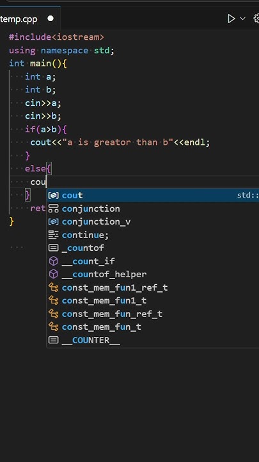Click the 'int a;' declaration
Viewport: 259px width, 462px height.
tap(40, 77)
